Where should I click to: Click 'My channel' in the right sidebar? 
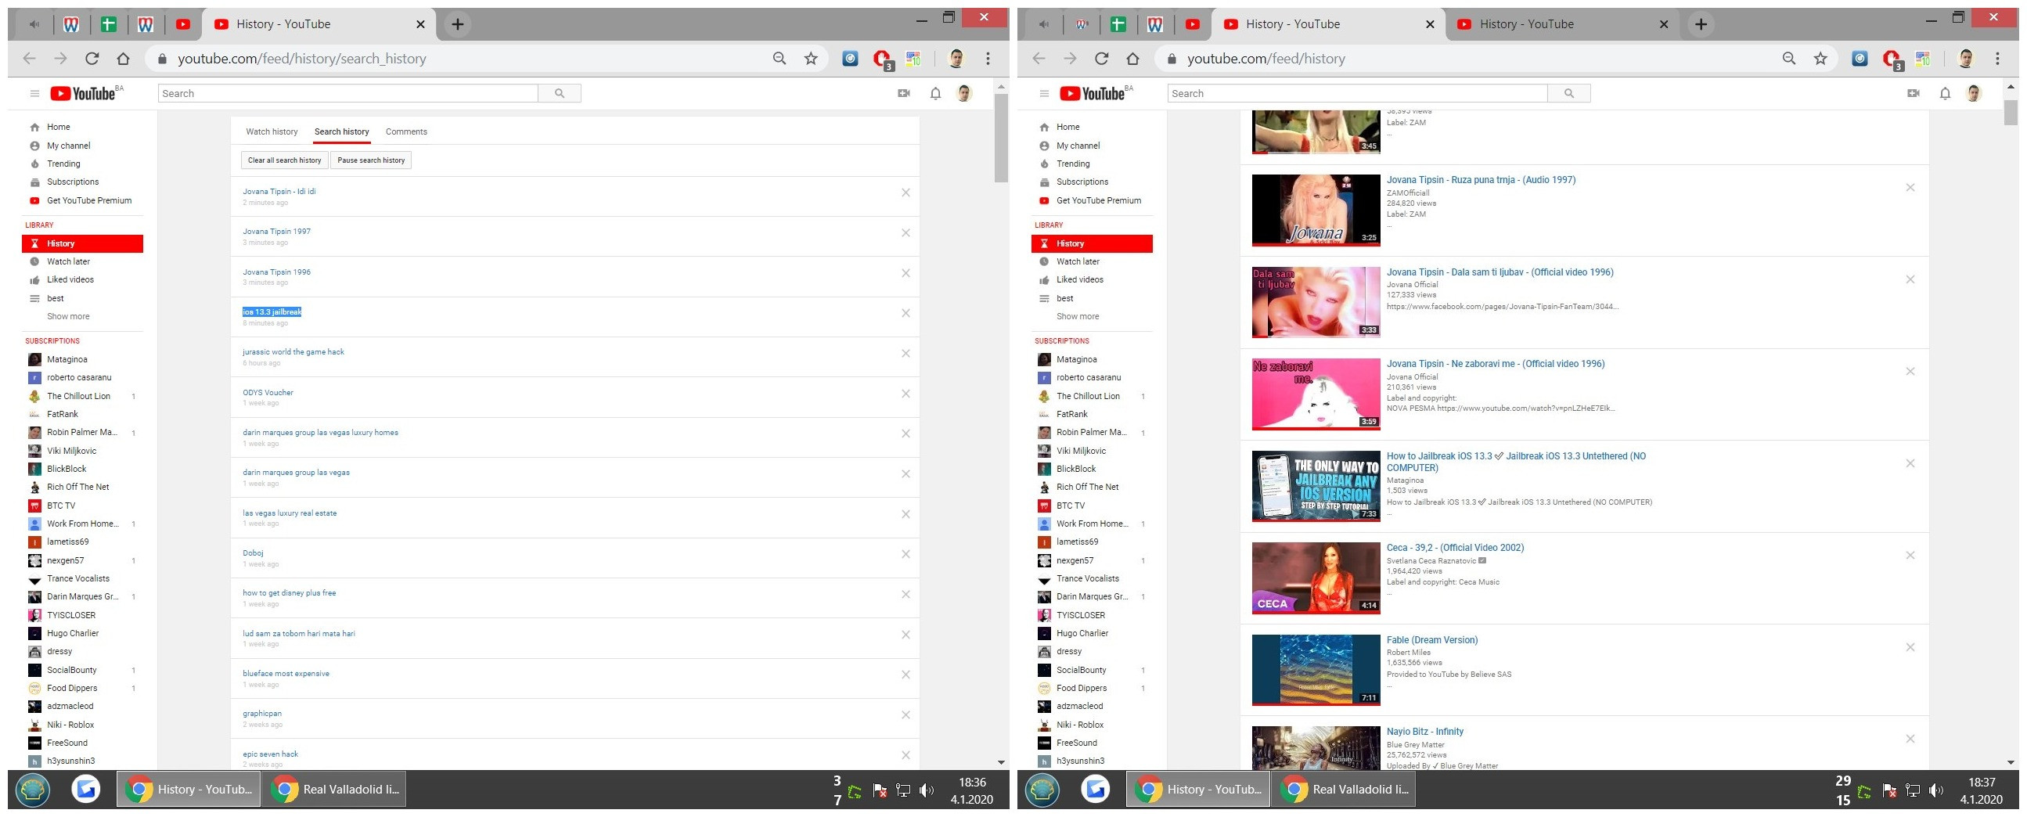(1078, 146)
